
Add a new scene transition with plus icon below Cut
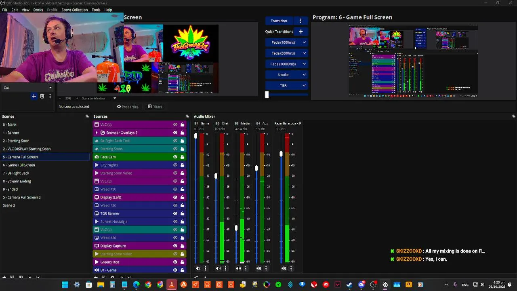(x=34, y=96)
